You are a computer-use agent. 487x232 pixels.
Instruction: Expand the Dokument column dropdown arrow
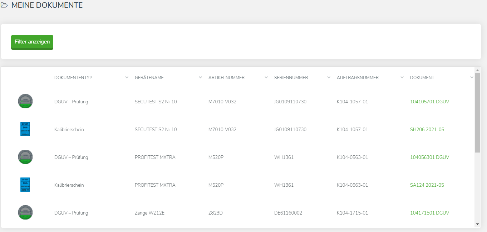(472, 77)
